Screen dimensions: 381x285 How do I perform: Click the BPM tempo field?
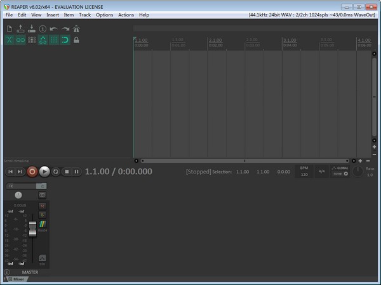(x=304, y=171)
